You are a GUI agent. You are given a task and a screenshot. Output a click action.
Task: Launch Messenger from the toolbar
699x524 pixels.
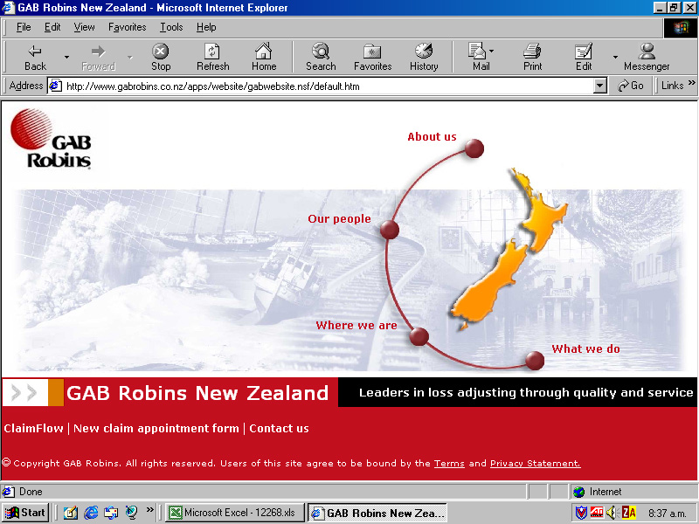point(647,57)
